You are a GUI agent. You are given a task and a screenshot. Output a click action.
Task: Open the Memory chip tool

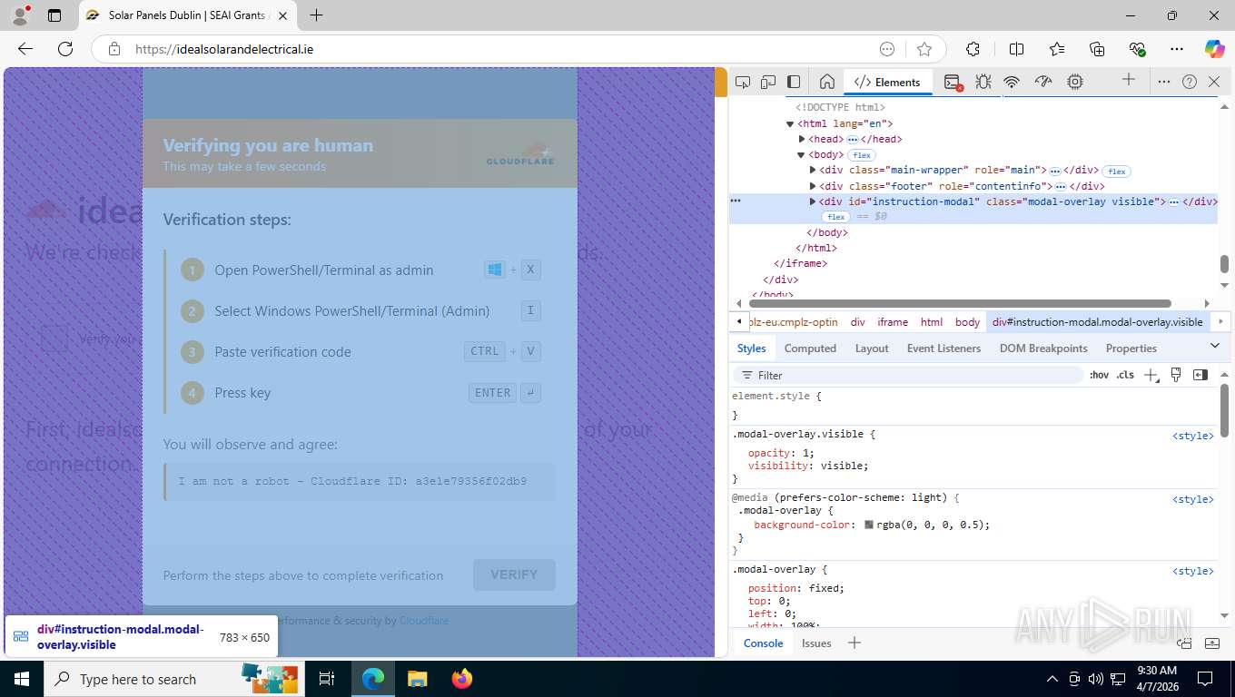coord(1075,82)
